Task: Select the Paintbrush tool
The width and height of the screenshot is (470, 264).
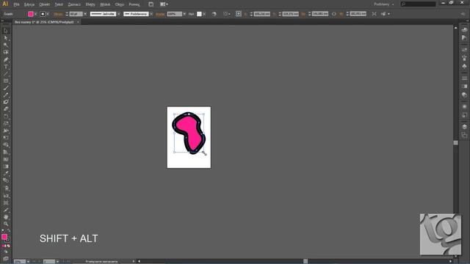Action: click(6, 88)
